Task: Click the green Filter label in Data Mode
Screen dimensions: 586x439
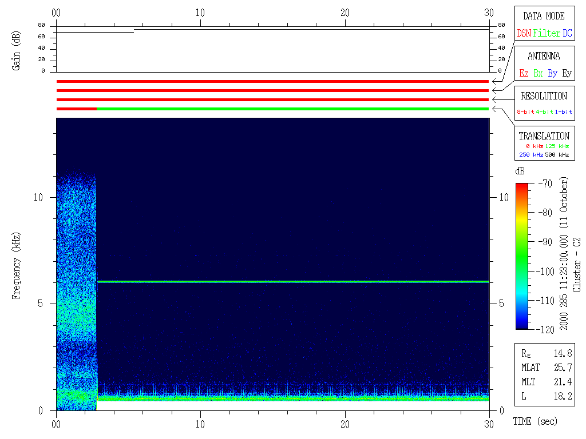Action: tap(547, 33)
